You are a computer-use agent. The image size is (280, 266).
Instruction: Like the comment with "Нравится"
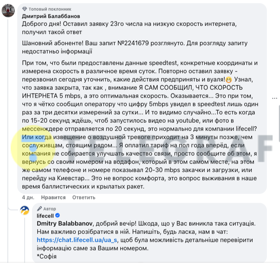click(53, 197)
